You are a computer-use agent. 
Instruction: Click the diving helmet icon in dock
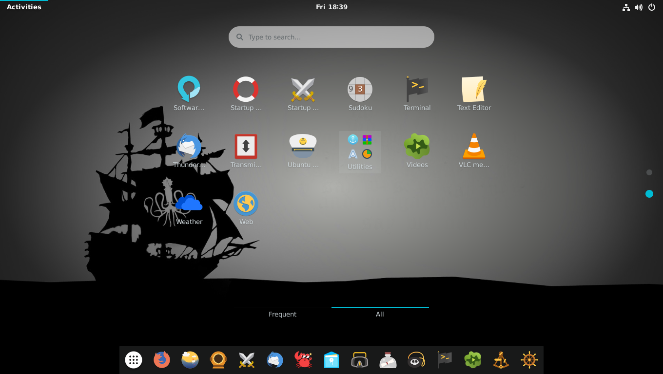click(x=218, y=360)
